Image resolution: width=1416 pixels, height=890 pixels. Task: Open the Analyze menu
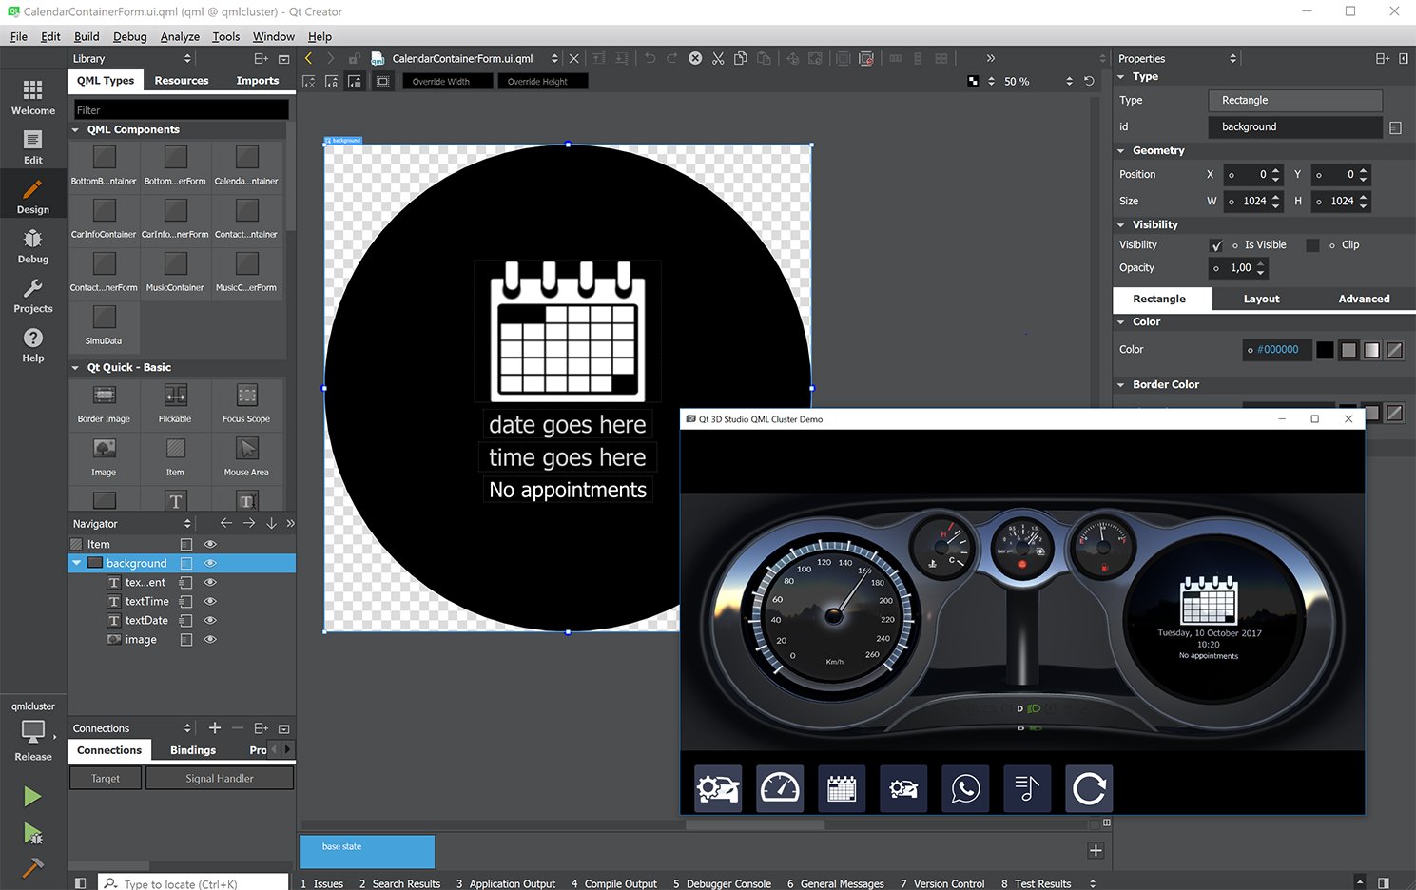(x=180, y=36)
